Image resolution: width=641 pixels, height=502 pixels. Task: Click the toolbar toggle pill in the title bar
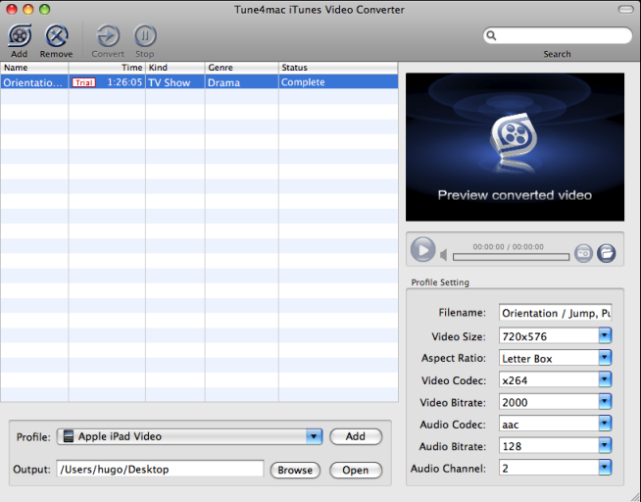point(625,10)
